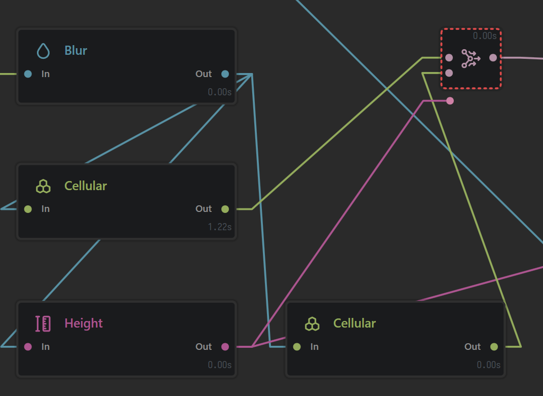Click the Blur node Out port

(225, 74)
